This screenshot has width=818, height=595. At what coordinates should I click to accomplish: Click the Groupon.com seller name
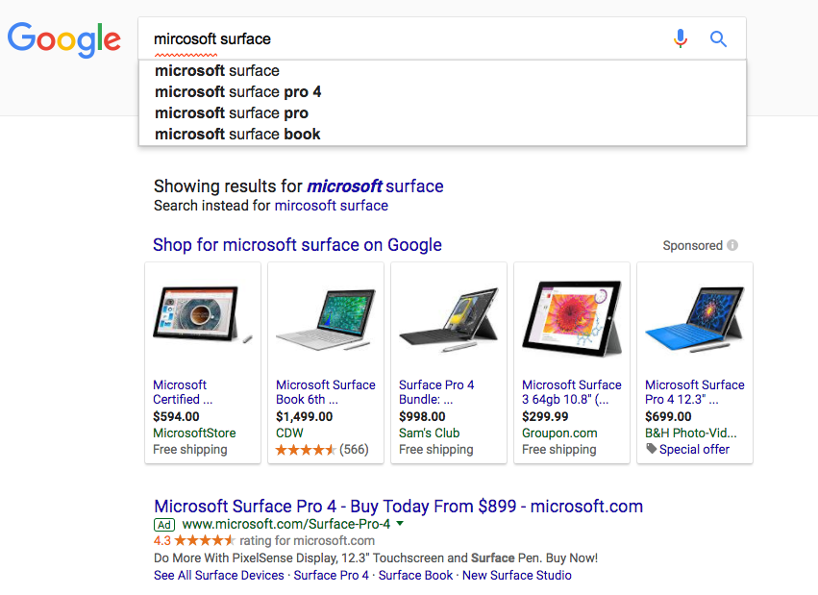(x=559, y=433)
